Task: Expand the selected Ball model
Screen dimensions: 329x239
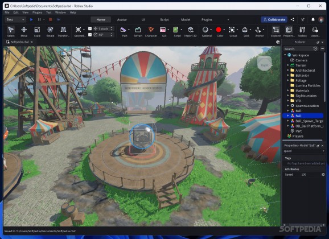Action: point(288,116)
